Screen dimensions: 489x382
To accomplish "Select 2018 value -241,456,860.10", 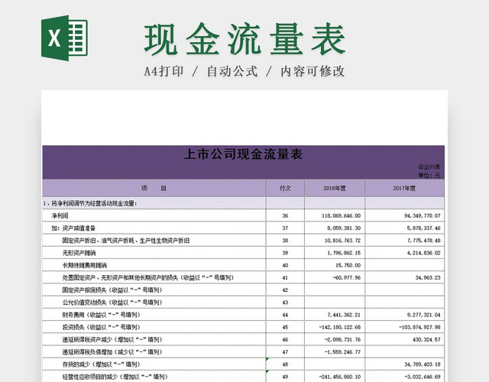I will coord(335,377).
